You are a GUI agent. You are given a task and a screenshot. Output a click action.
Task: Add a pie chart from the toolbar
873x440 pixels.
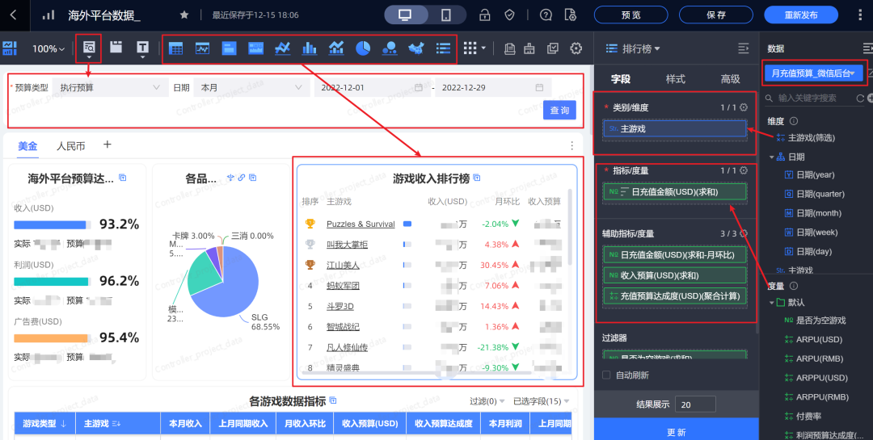click(363, 48)
